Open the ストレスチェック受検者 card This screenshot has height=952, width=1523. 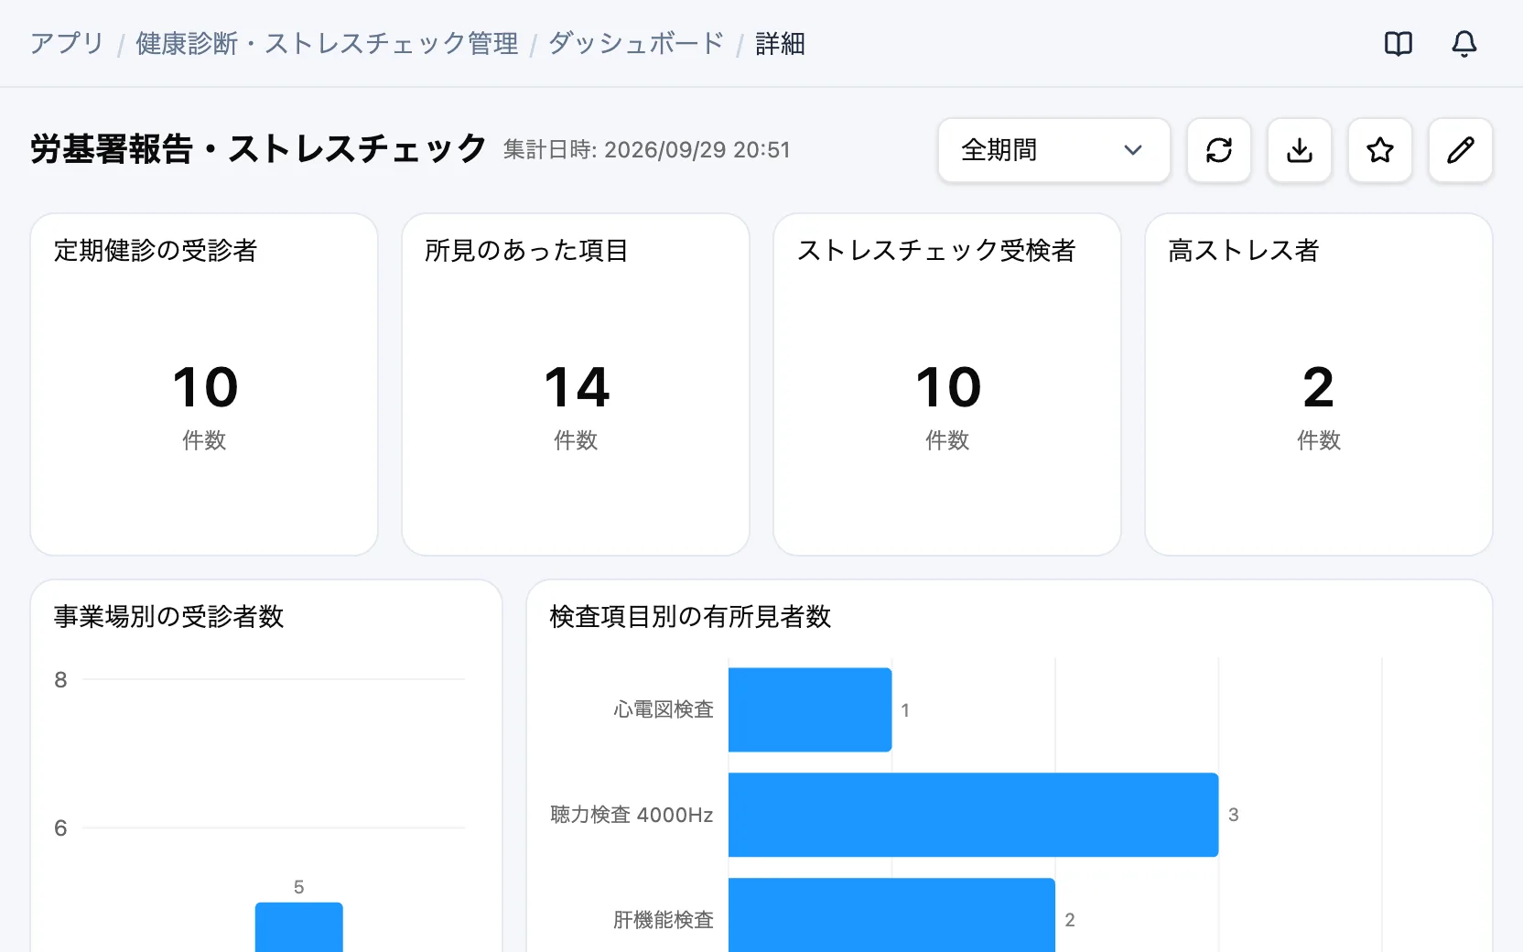[947, 384]
